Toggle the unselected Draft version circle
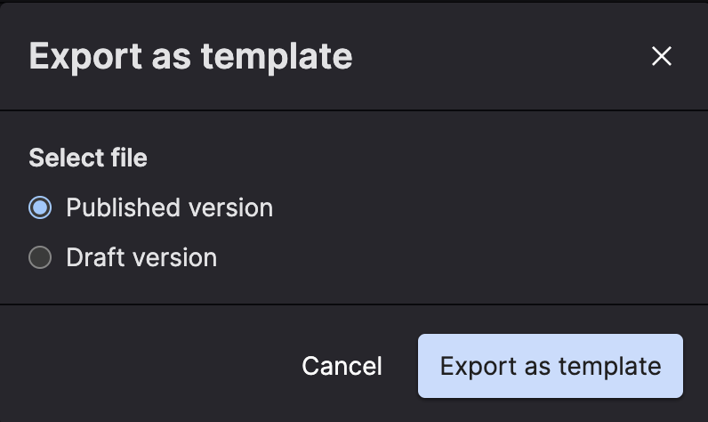 coord(40,258)
